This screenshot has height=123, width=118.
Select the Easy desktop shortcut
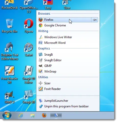coord(48,5)
